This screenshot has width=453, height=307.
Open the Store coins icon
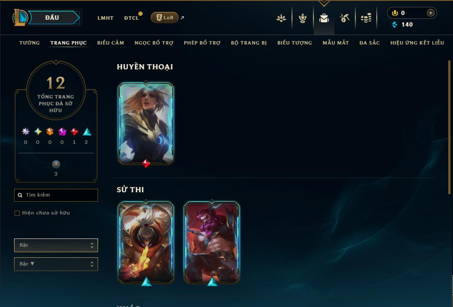366,18
